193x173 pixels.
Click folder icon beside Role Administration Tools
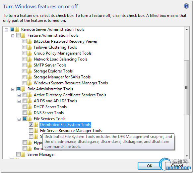[23, 89]
